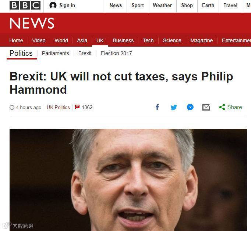Viewport: 251px width, 231px height.
Task: Click the clock icon beside 4 hours ago
Action: 12,107
